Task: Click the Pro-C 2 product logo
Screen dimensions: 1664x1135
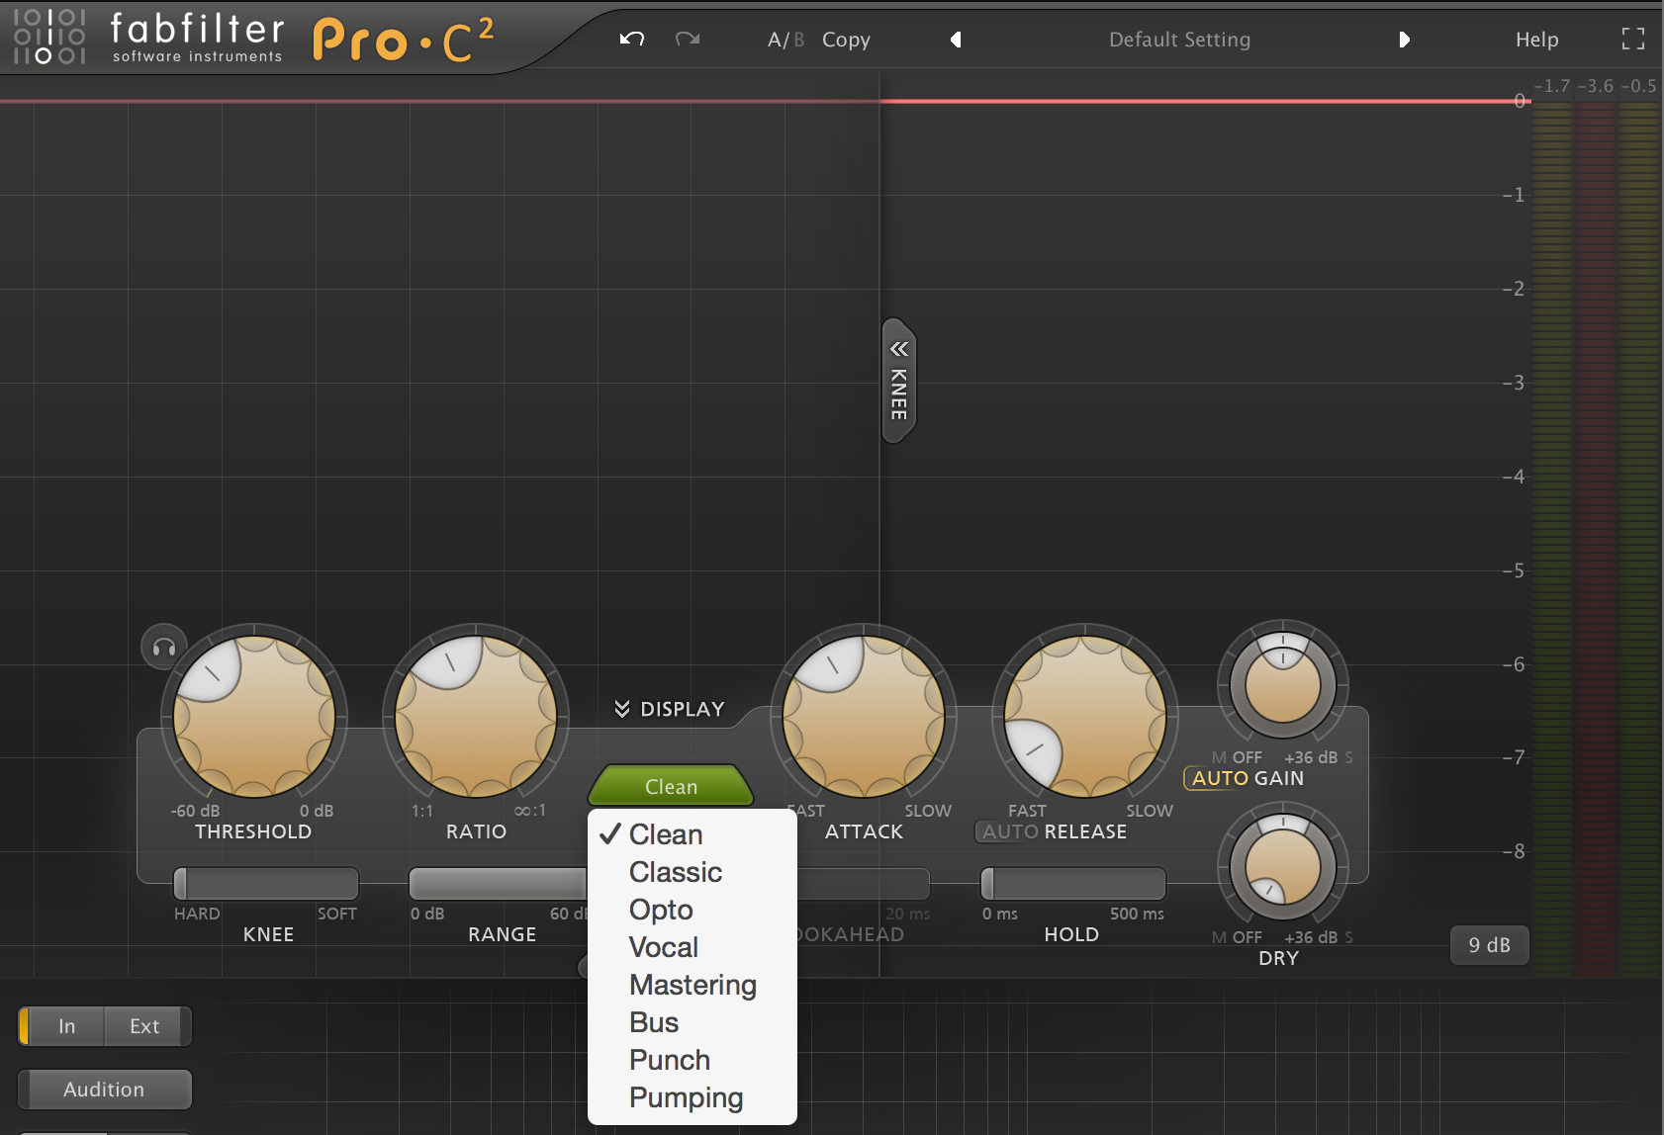Action: 404,40
